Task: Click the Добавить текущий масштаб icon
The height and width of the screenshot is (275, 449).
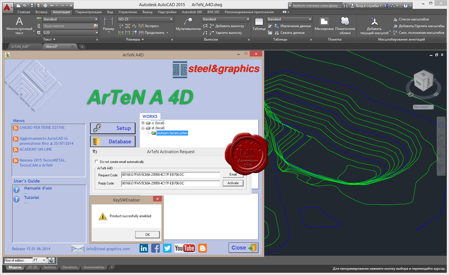Action: pyautogui.click(x=374, y=21)
